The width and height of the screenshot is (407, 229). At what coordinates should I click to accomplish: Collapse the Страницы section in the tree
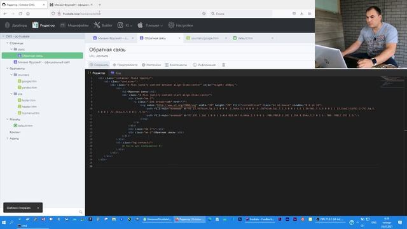click(8, 43)
